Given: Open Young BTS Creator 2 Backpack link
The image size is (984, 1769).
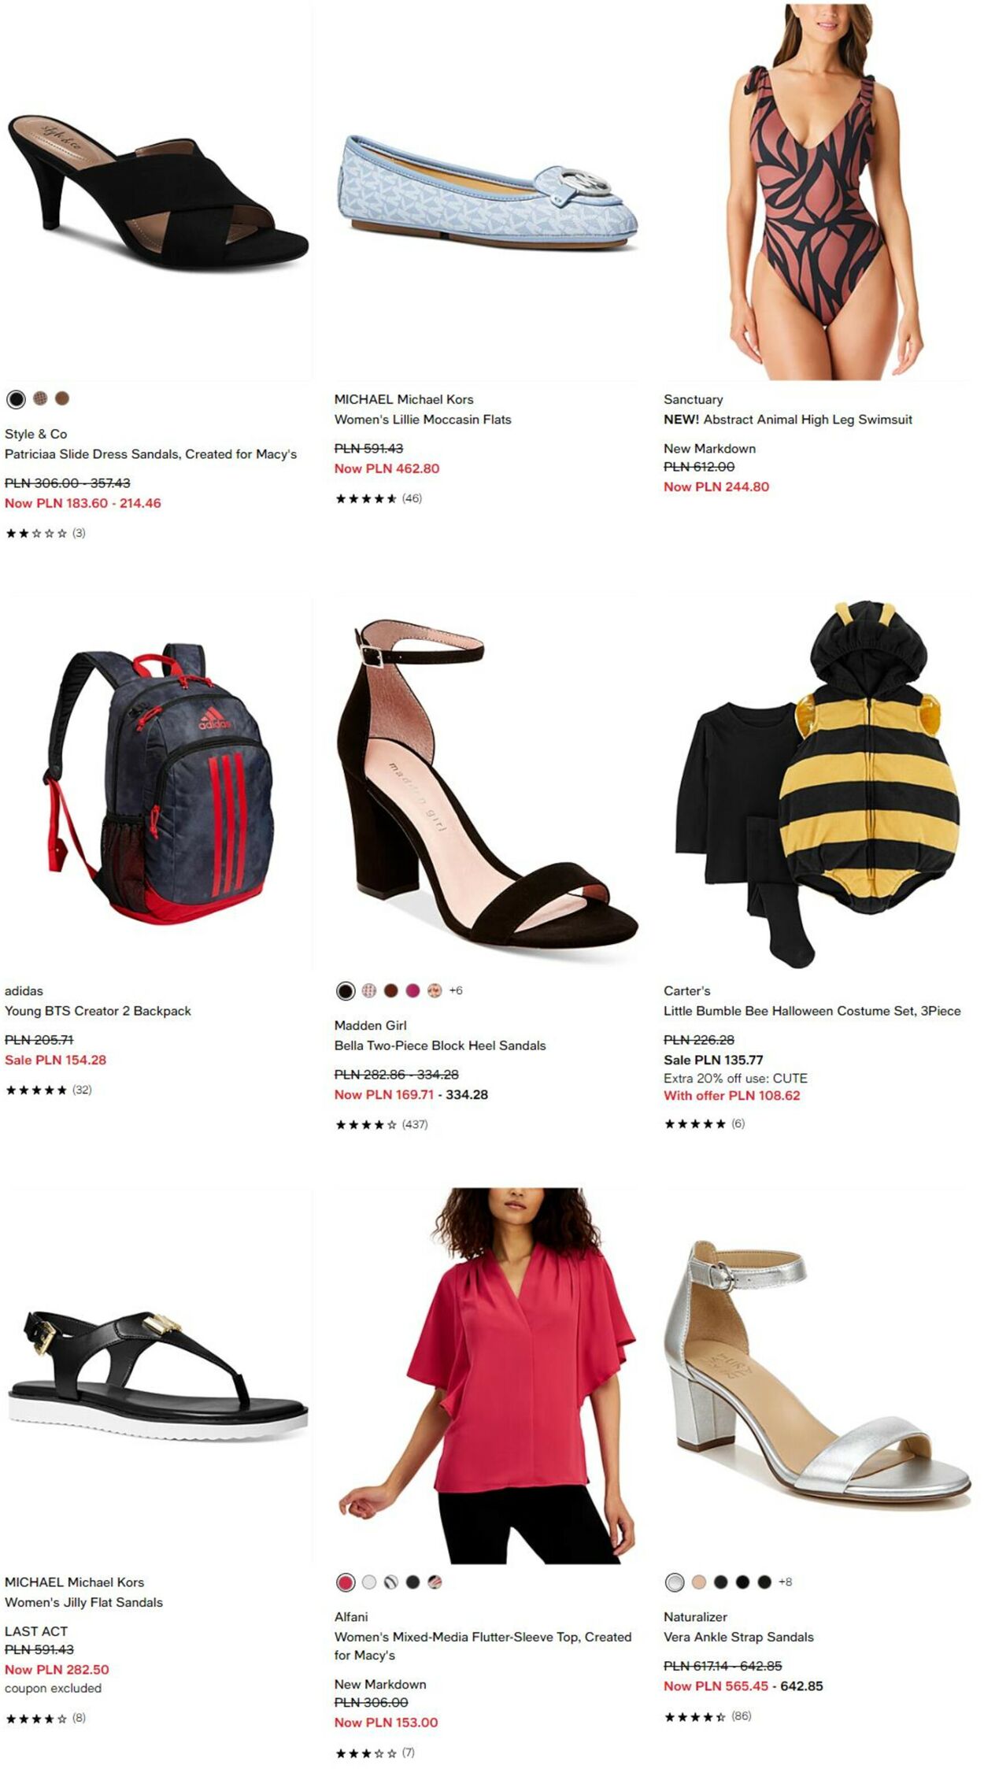Looking at the screenshot, I should (98, 1011).
